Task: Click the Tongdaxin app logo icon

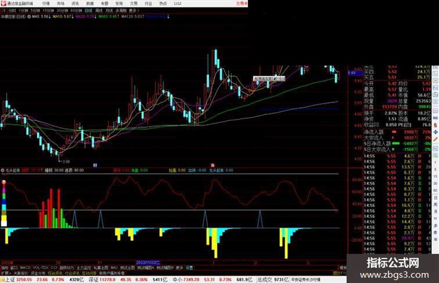Action: coord(3,3)
